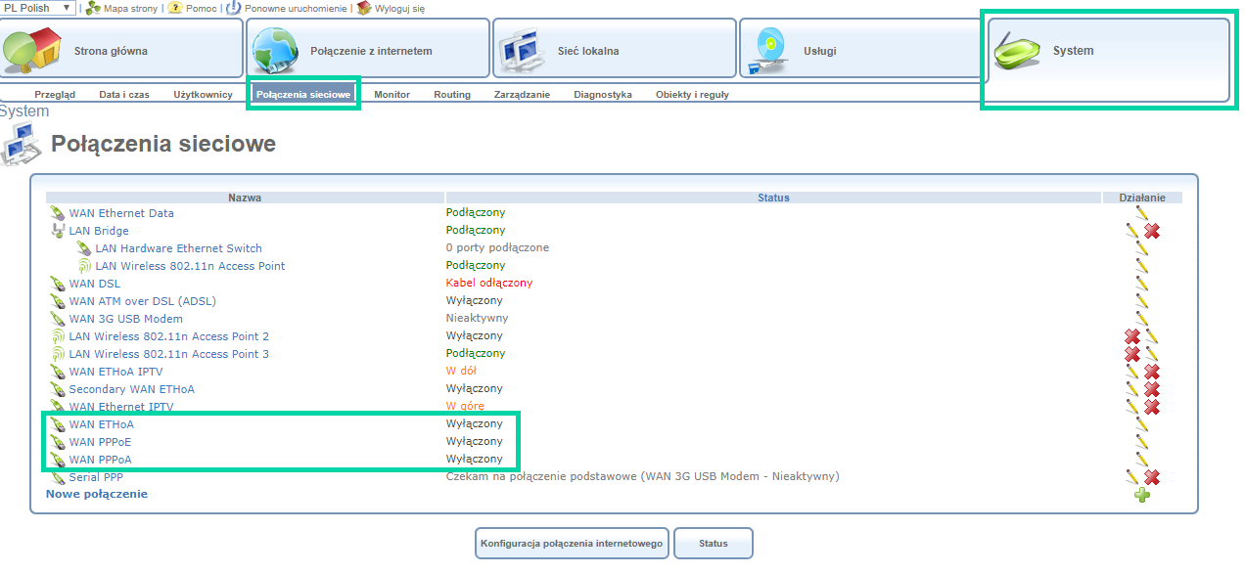The height and width of the screenshot is (574, 1245).
Task: Open the Sieć lokalna section
Action: pos(615,49)
